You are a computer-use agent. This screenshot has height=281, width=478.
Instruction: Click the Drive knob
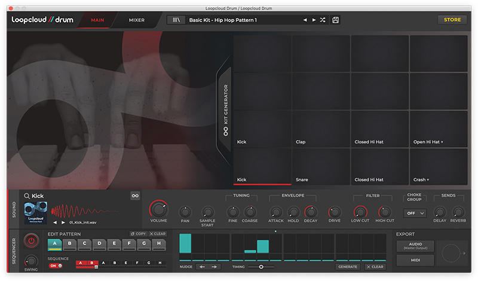pos(335,212)
